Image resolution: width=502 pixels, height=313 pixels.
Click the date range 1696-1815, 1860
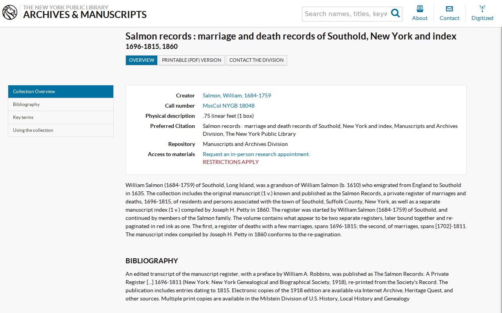[151, 47]
